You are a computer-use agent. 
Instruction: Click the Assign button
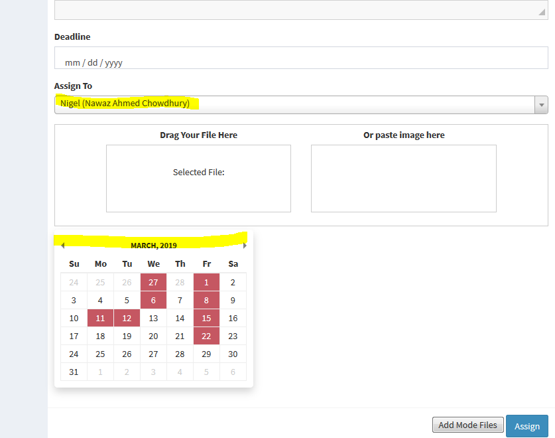(x=527, y=426)
